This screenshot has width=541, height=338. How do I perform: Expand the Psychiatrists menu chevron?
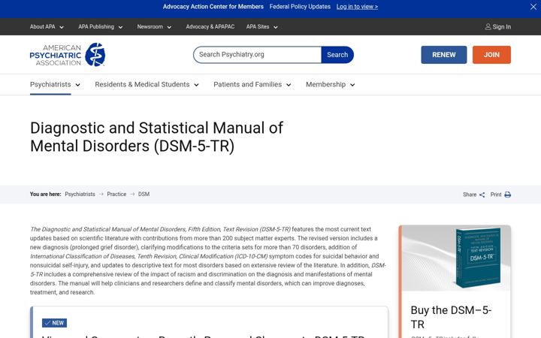tap(77, 85)
